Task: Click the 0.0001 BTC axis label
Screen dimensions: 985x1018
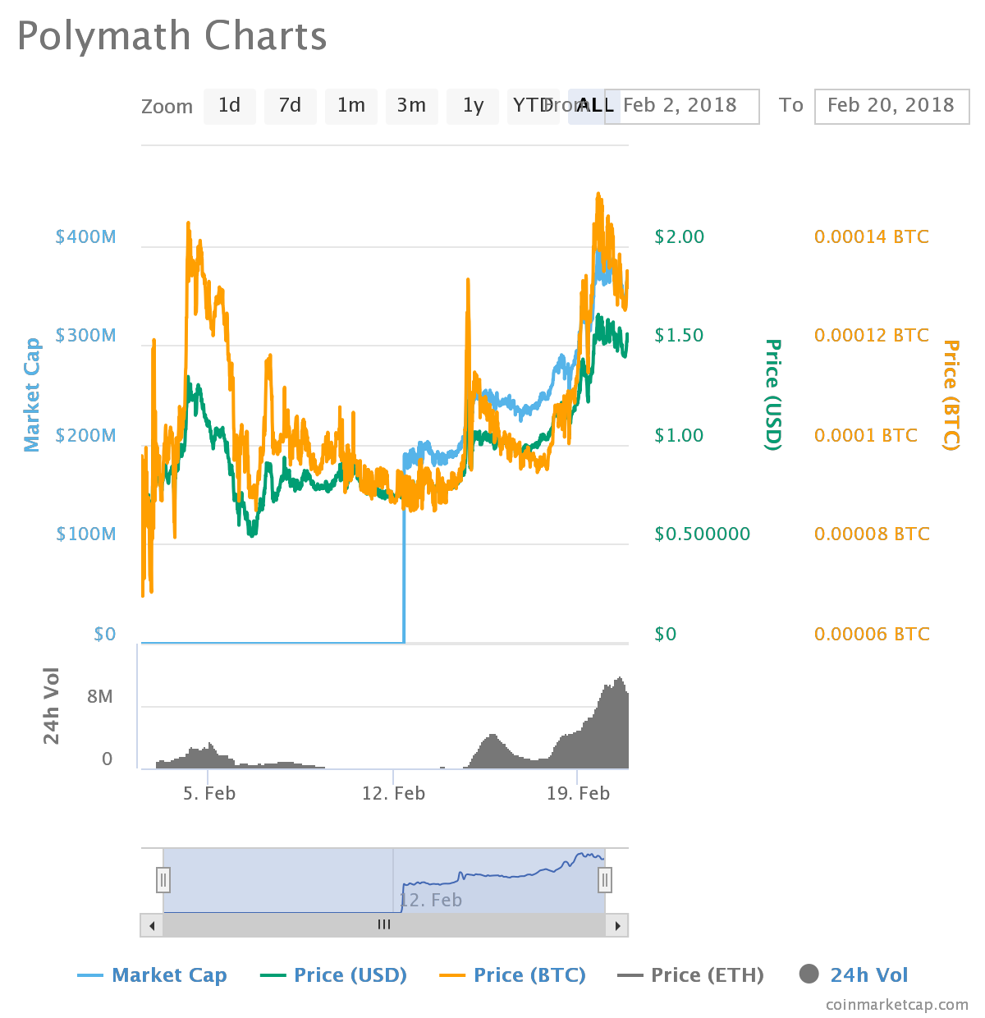Action: point(866,436)
